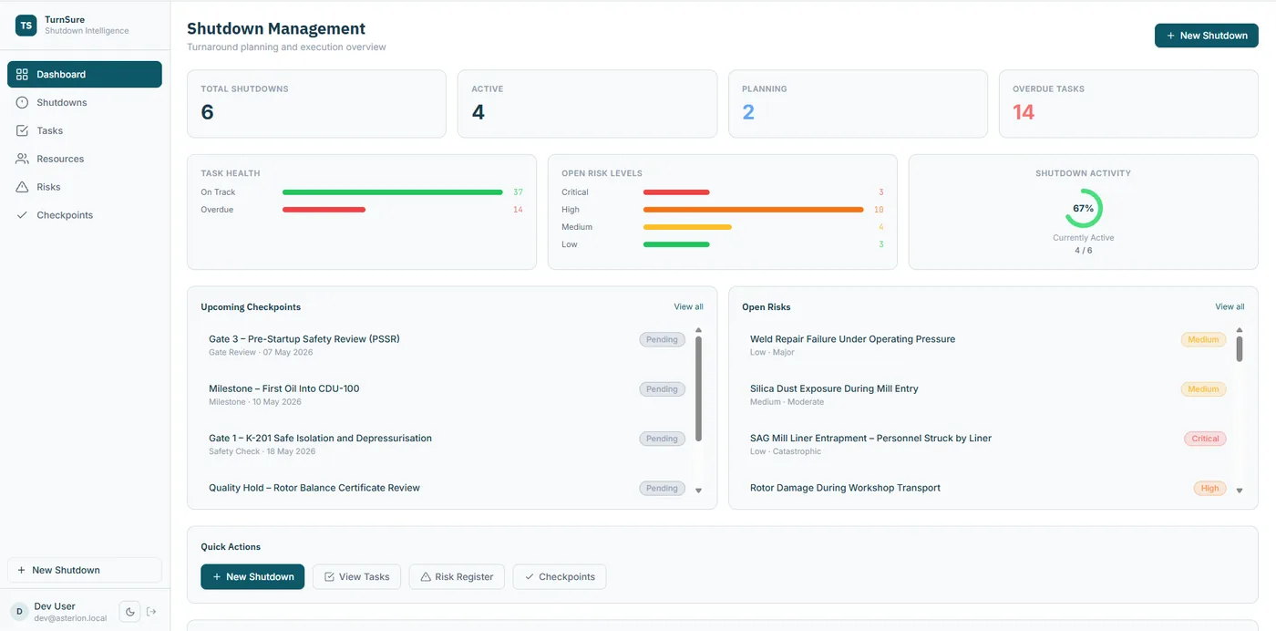Click the Planning count card
The width and height of the screenshot is (1276, 631).
click(858, 104)
